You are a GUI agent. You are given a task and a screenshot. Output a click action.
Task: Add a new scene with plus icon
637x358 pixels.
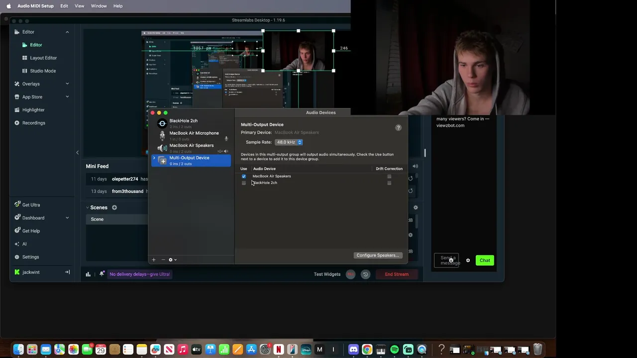[x=114, y=207]
